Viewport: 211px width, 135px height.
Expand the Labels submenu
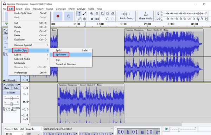[x=29, y=55]
